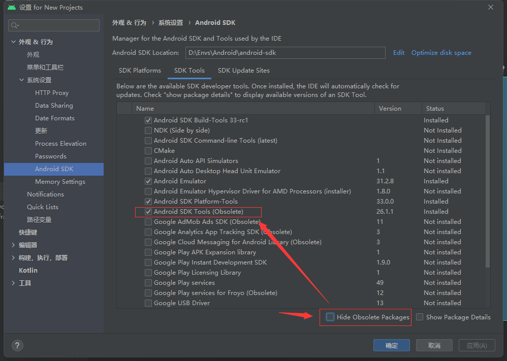The image size is (507, 361).
Task: Click Optimize disk space link
Action: [x=441, y=53]
